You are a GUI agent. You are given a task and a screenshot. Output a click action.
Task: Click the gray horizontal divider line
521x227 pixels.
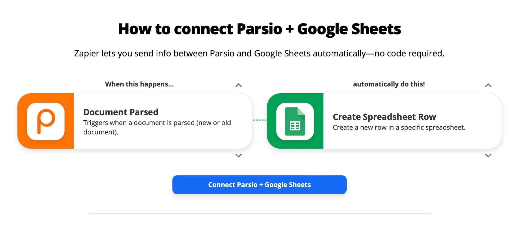[259, 214]
